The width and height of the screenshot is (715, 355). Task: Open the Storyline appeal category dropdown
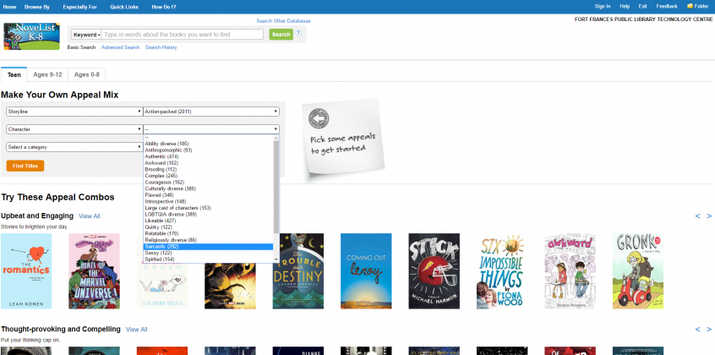point(74,111)
